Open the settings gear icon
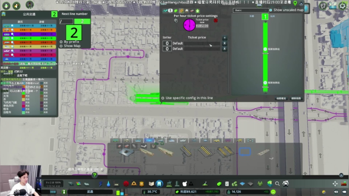Viewport: 349px width, 196px height. 343,6
